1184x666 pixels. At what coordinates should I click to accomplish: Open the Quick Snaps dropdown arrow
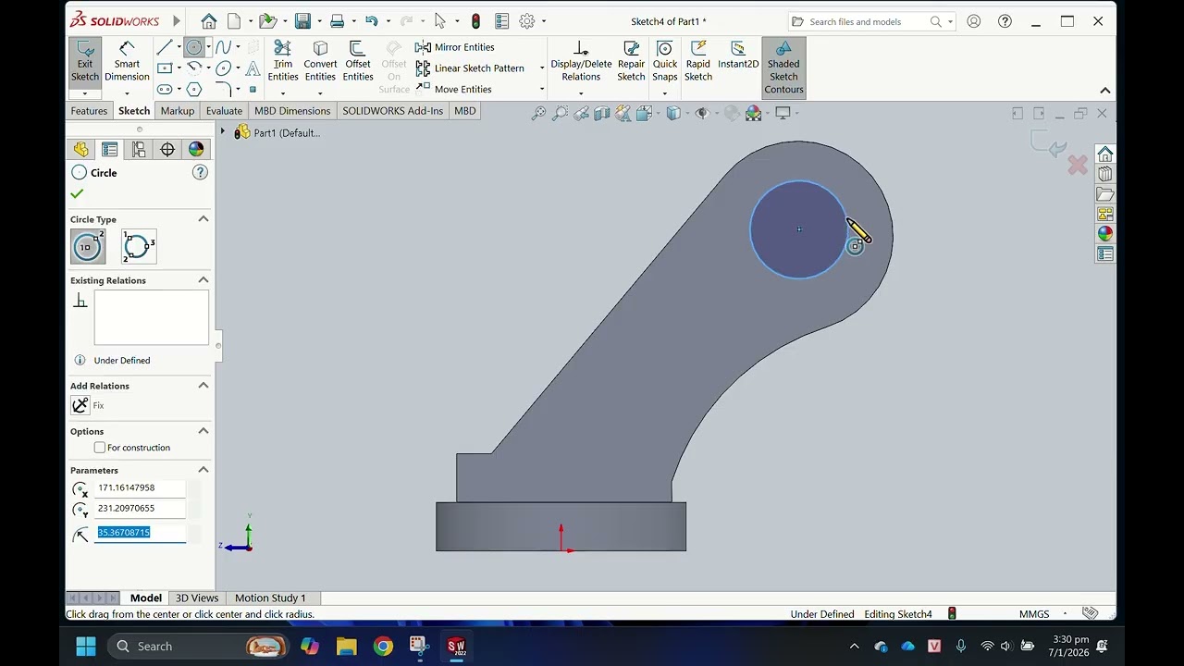pos(664,92)
